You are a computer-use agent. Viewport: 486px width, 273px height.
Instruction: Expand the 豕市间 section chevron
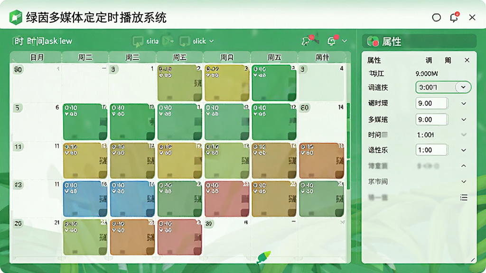(464, 182)
